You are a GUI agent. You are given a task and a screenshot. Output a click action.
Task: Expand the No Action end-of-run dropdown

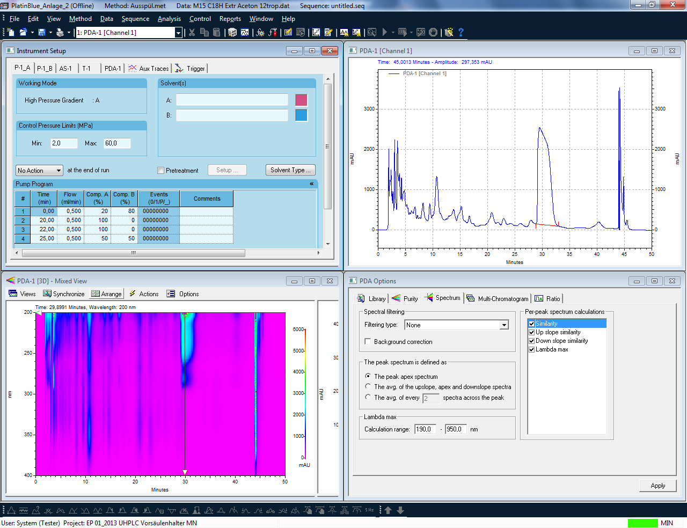pyautogui.click(x=59, y=171)
